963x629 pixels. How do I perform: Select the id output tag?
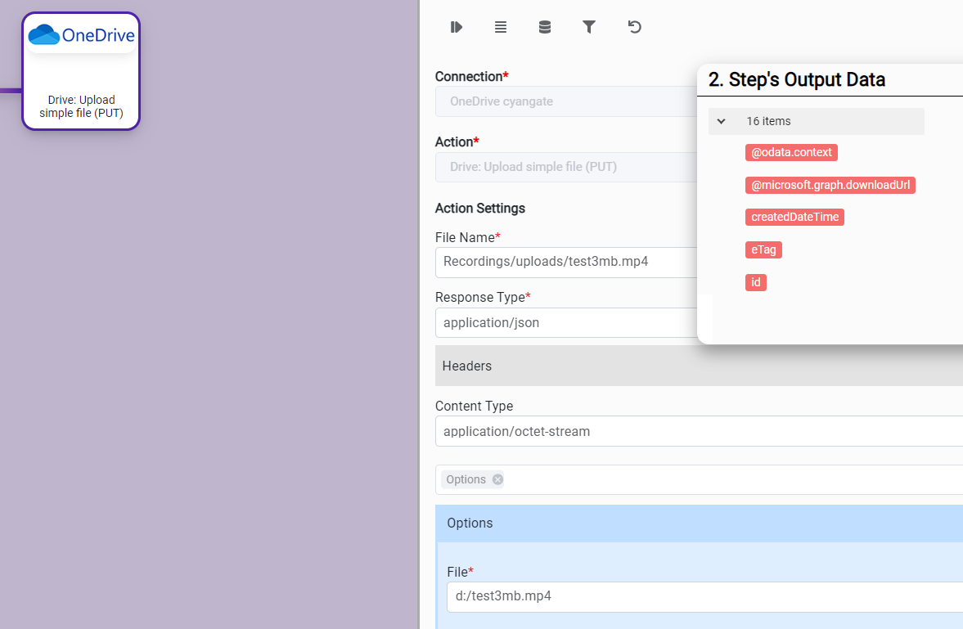(756, 282)
